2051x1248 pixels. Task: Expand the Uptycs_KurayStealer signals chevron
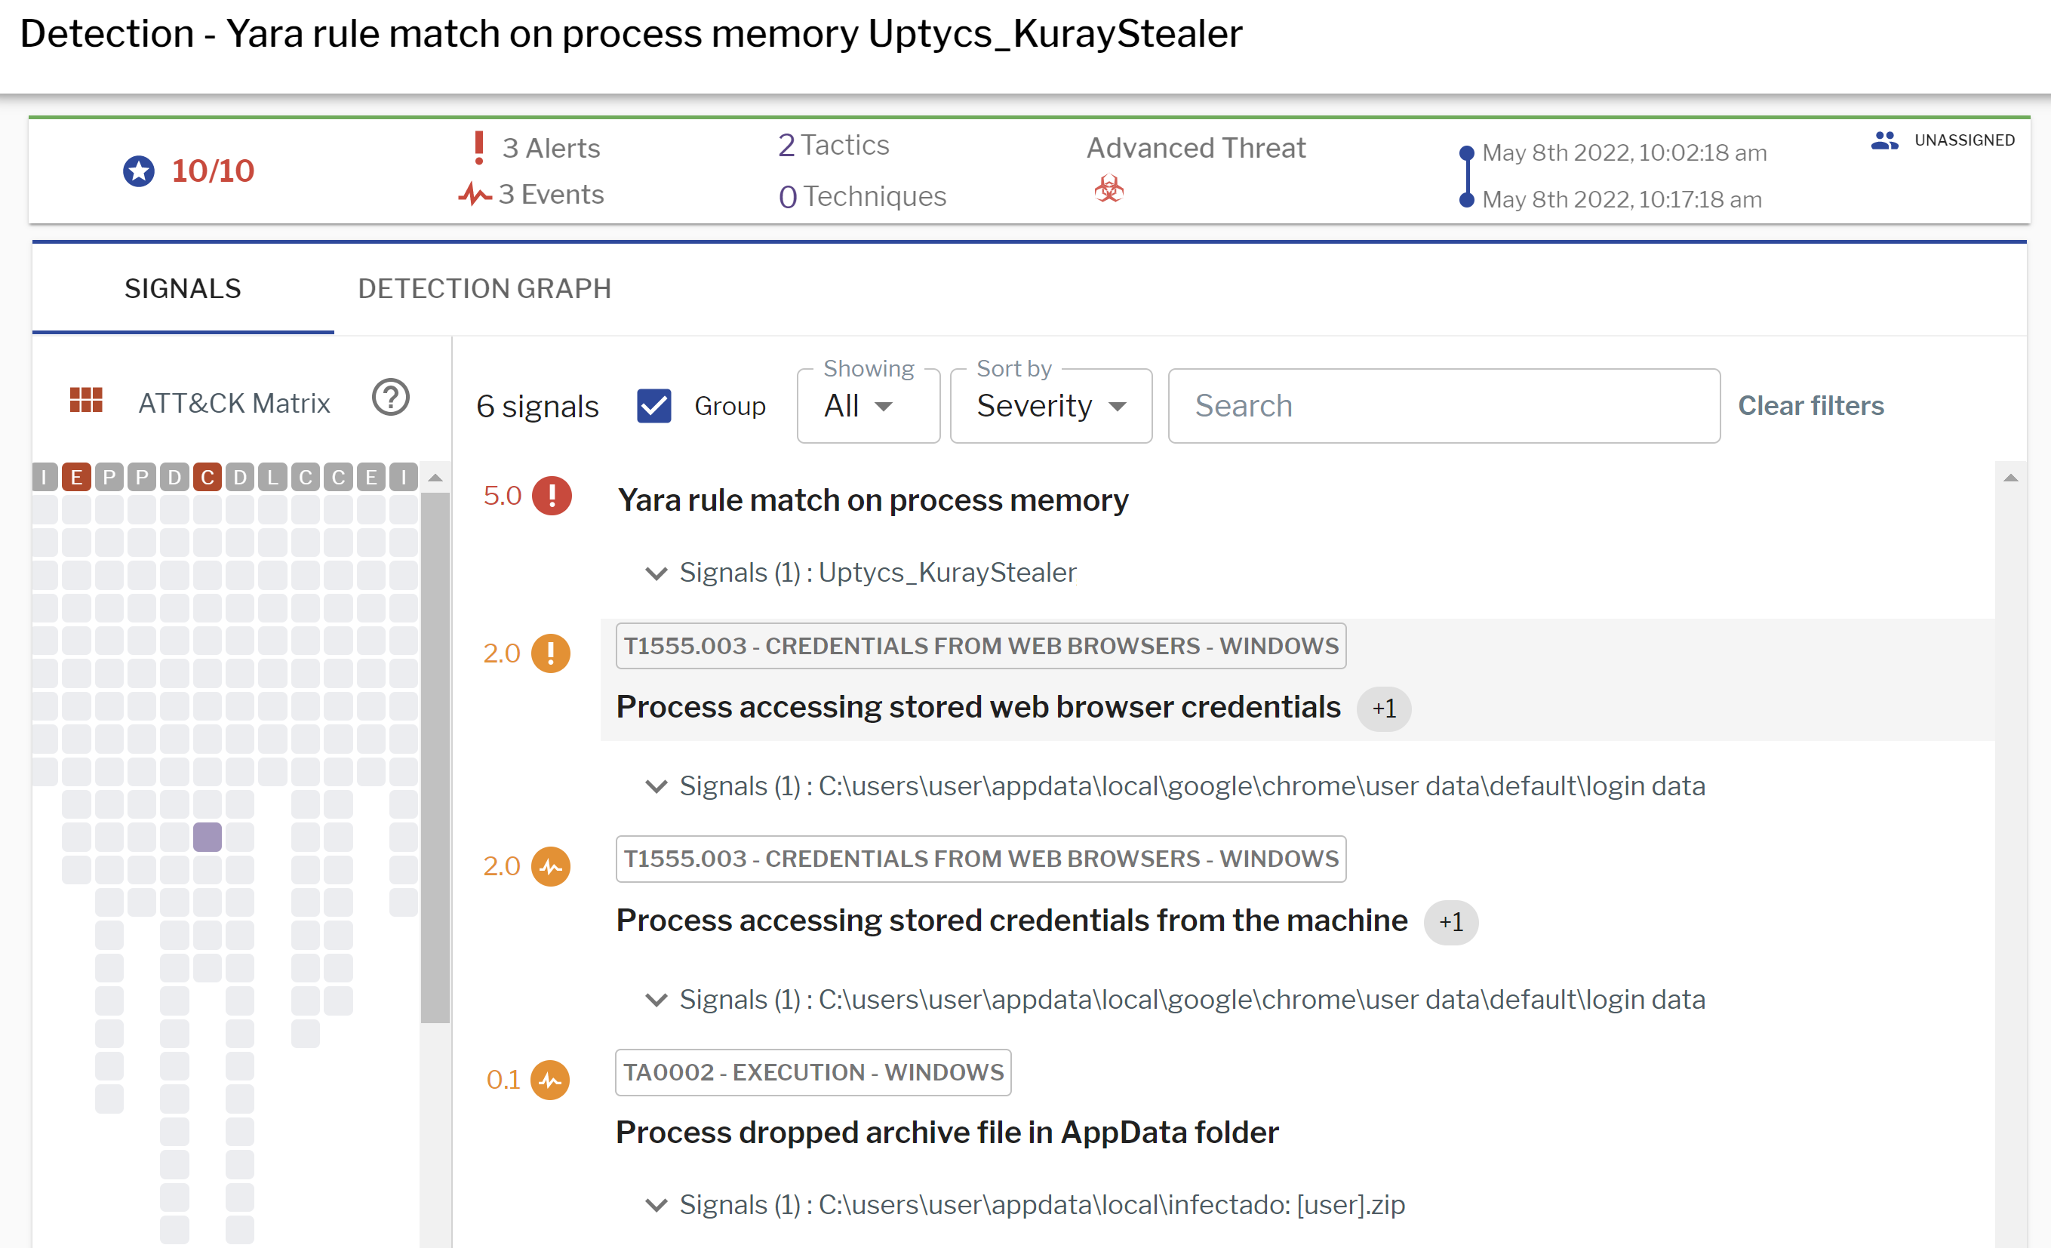[x=657, y=573]
